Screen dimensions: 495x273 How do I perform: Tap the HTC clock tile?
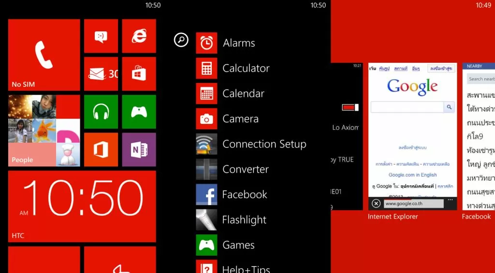[x=82, y=206]
